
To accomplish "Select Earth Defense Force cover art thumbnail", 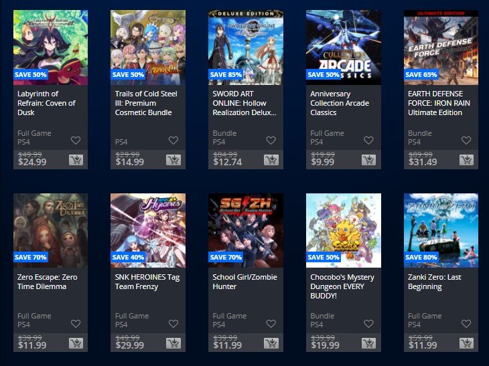I will [441, 48].
